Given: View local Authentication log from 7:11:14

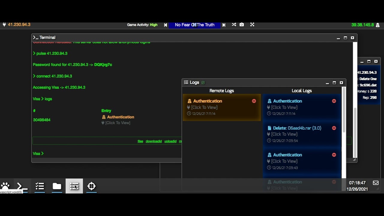Looking at the screenshot, I should click(x=284, y=107).
